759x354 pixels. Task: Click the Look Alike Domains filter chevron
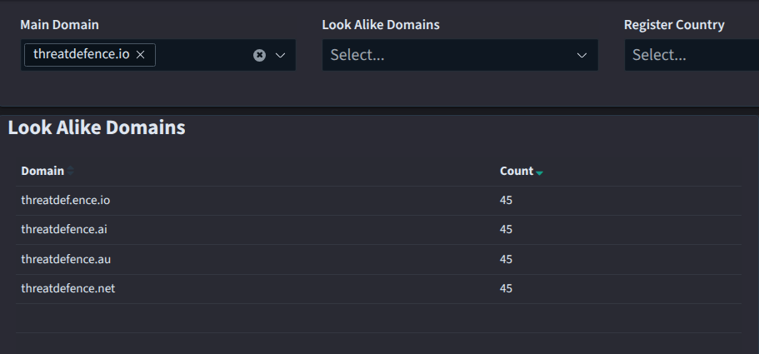point(582,55)
